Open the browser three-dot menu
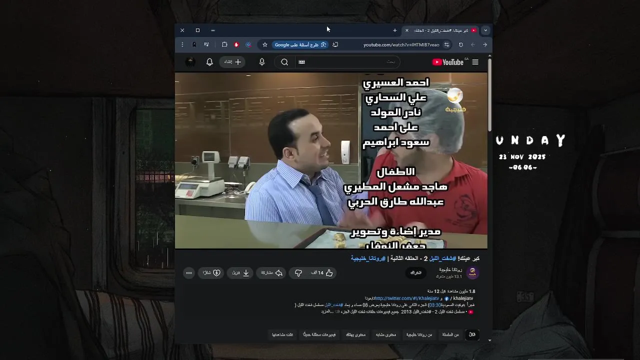The height and width of the screenshot is (360, 640). pyautogui.click(x=182, y=44)
